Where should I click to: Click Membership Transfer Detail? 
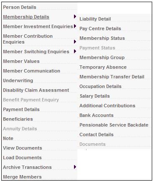[x=112, y=77]
